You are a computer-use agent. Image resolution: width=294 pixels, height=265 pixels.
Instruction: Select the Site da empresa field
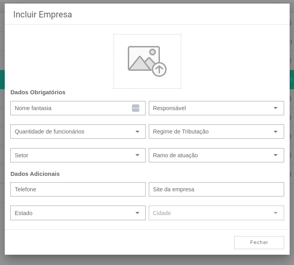pos(216,189)
